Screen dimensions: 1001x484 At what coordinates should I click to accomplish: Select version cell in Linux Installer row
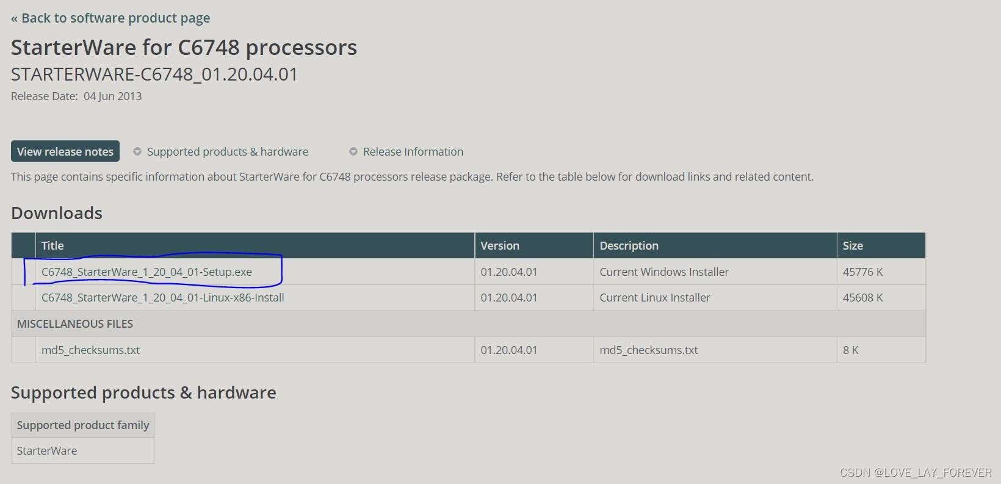pos(534,297)
